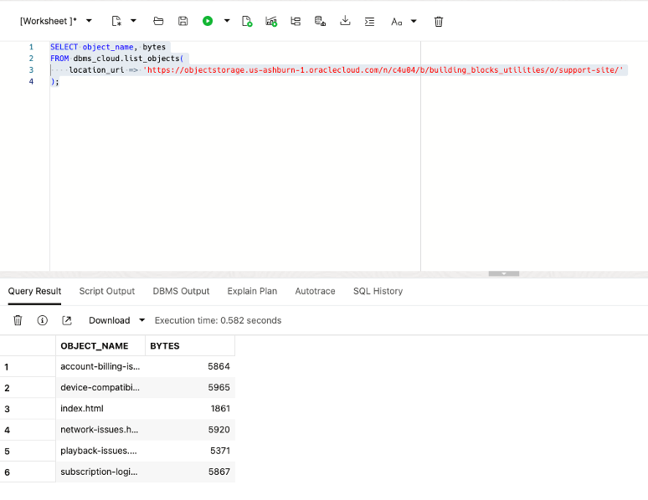Select the device-compatibi... cell

point(100,388)
